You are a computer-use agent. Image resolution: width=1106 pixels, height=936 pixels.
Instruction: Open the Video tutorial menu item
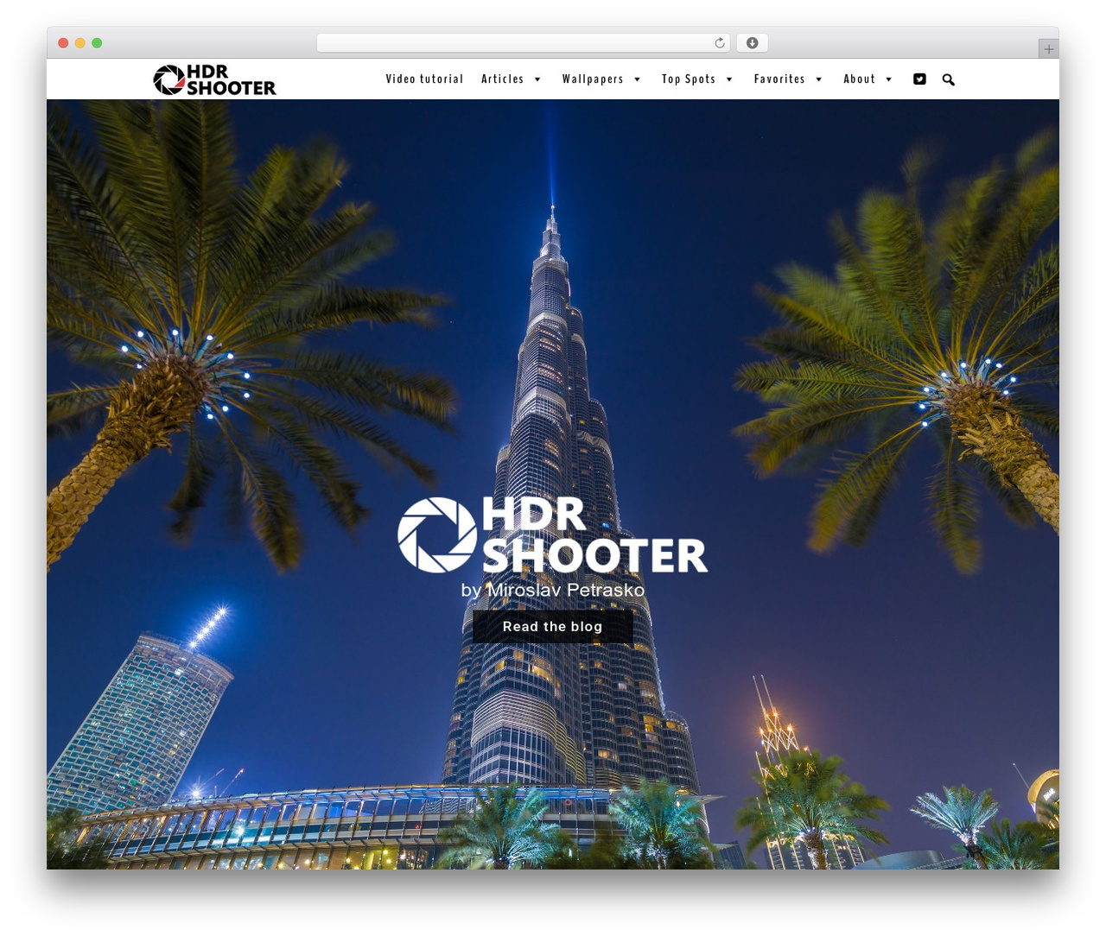pyautogui.click(x=424, y=79)
